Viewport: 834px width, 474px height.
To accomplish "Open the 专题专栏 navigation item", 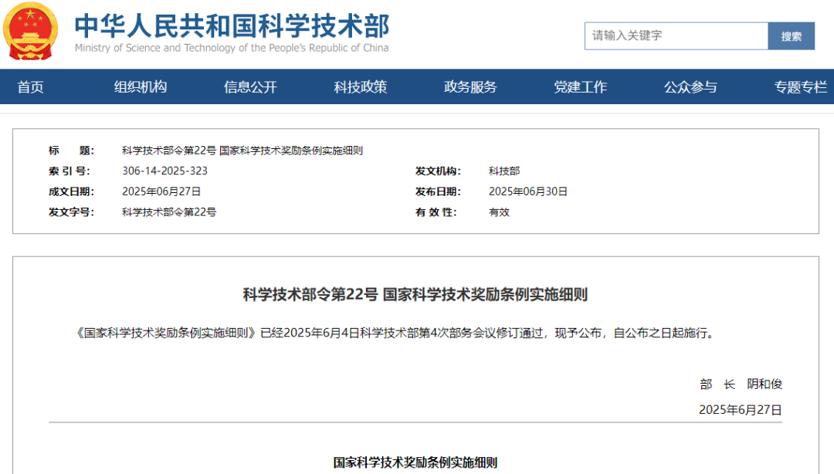I will 800,87.
